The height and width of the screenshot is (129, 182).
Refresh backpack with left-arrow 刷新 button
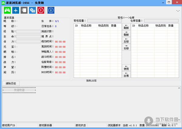point(126,27)
